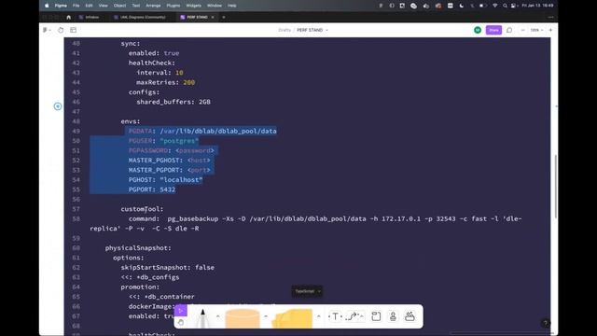Image resolution: width=597 pixels, height=336 pixels.
Task: Click the '<<: *db_container' line
Action: click(x=161, y=297)
